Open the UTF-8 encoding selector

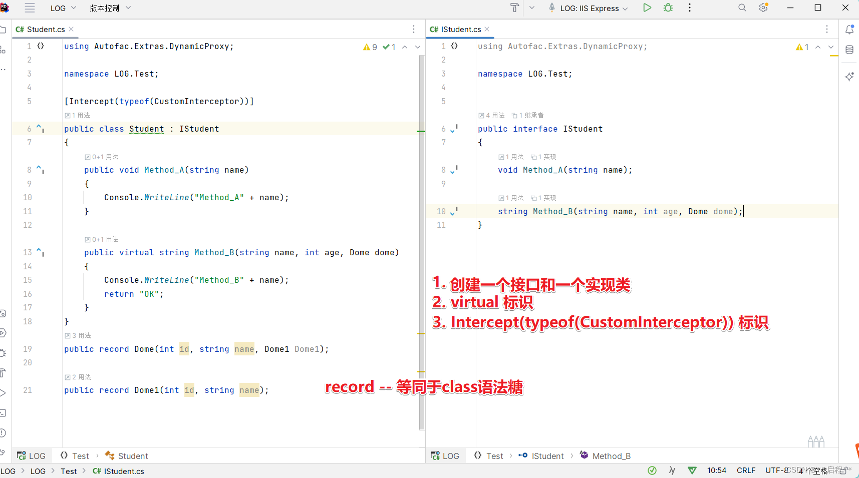tap(777, 470)
